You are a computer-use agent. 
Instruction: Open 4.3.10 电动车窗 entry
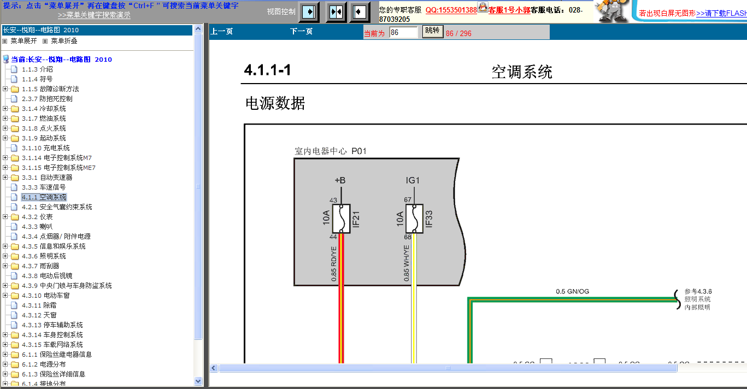(46, 296)
